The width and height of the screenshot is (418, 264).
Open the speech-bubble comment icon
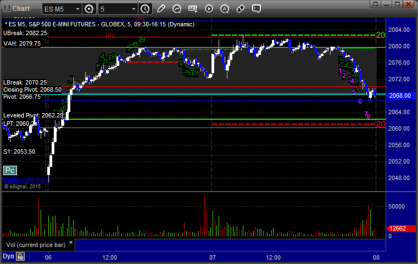point(257,9)
